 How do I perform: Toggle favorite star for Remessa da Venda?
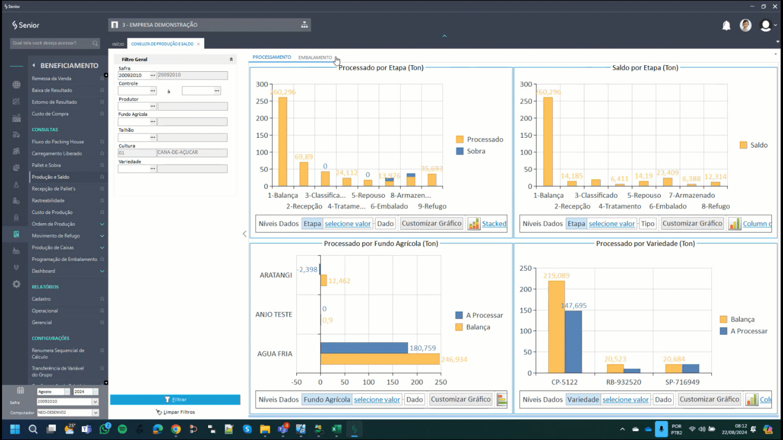click(102, 78)
